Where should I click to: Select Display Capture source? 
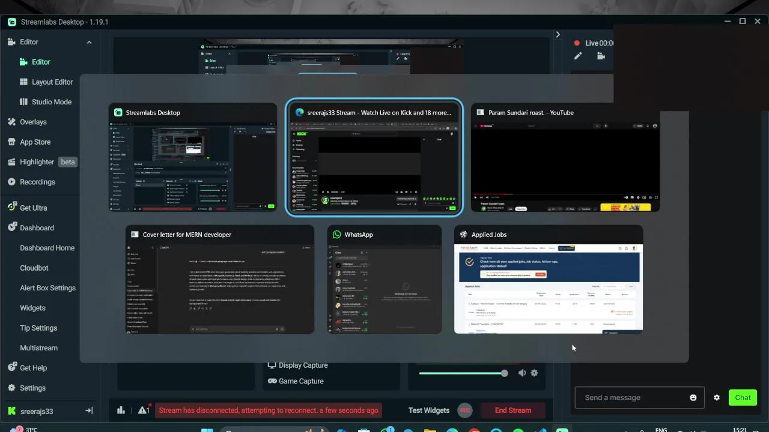(x=298, y=365)
